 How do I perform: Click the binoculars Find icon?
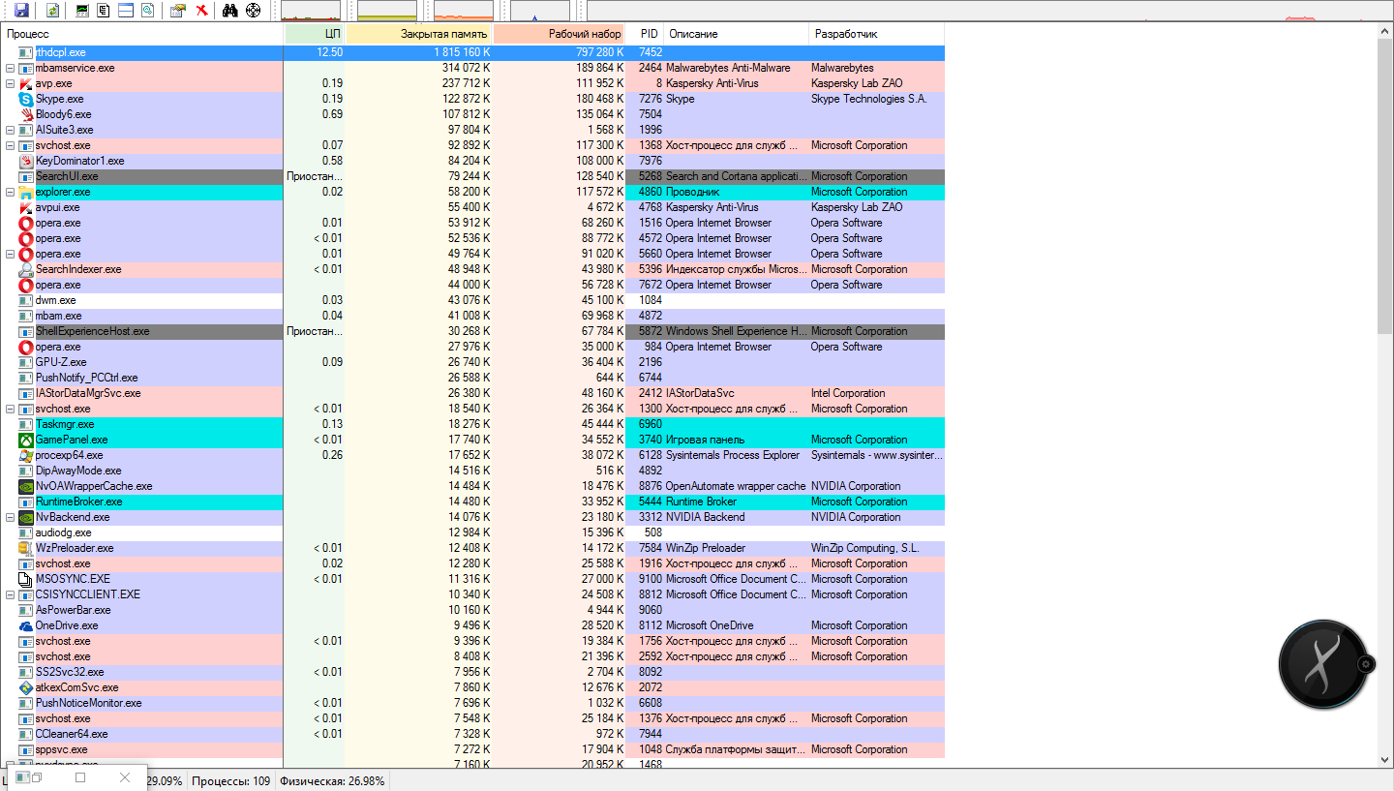[x=230, y=11]
